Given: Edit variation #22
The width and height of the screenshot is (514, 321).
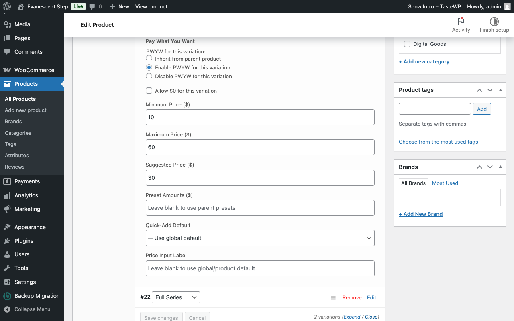Looking at the screenshot, I should 372,297.
